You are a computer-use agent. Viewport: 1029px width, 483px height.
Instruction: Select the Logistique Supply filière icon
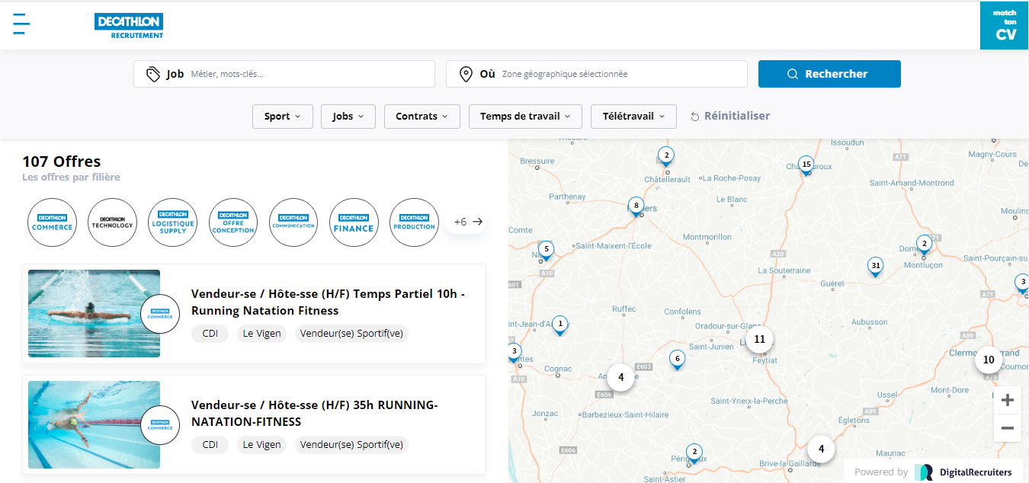173,222
